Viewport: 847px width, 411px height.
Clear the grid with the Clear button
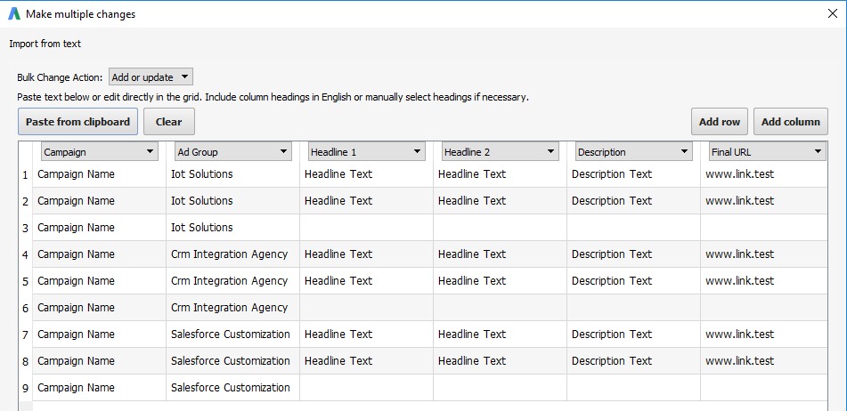(x=169, y=122)
